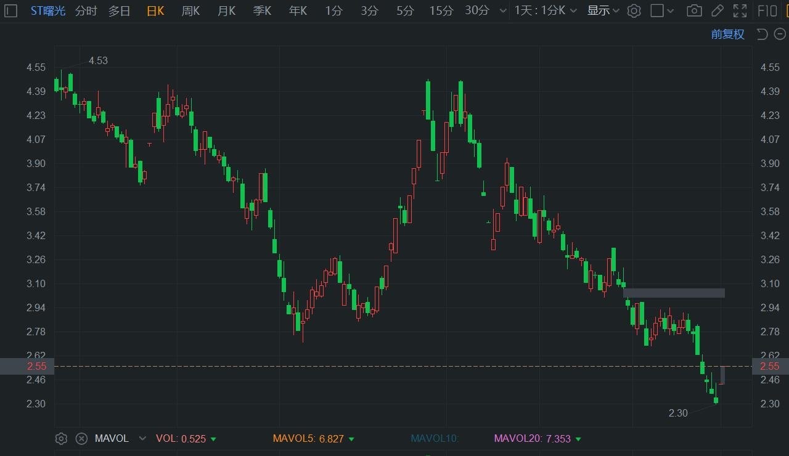Open the 1天:1分K overlay dropdown
Viewport: 789px width, 456px height.
coord(546,10)
